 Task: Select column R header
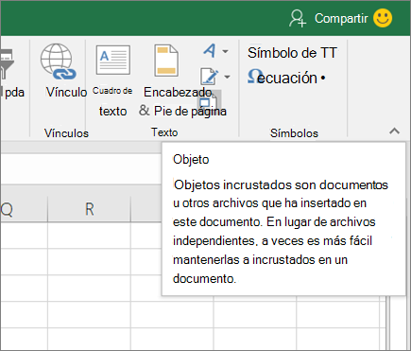tap(89, 209)
